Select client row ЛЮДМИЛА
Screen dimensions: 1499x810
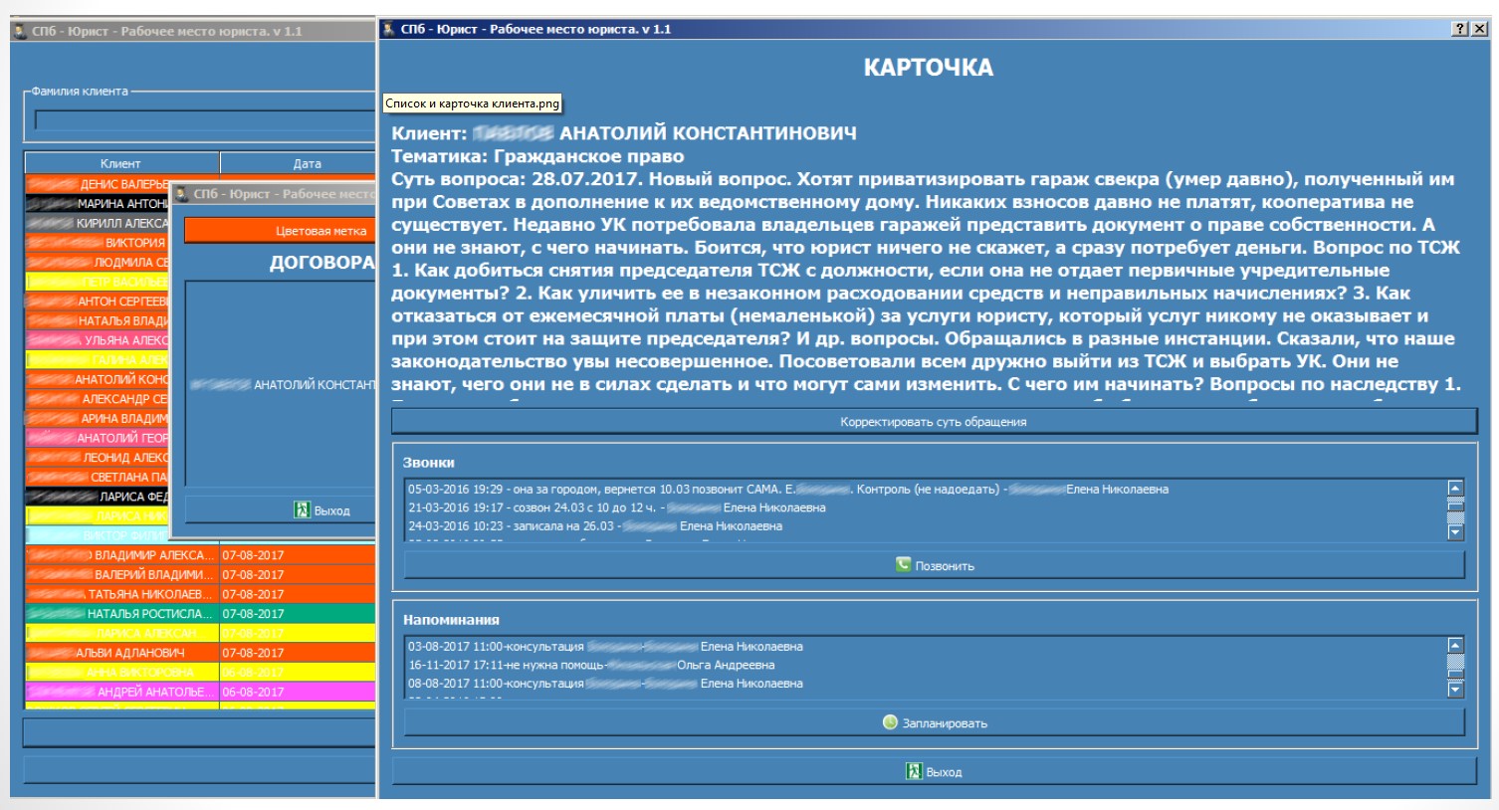click(x=97, y=263)
